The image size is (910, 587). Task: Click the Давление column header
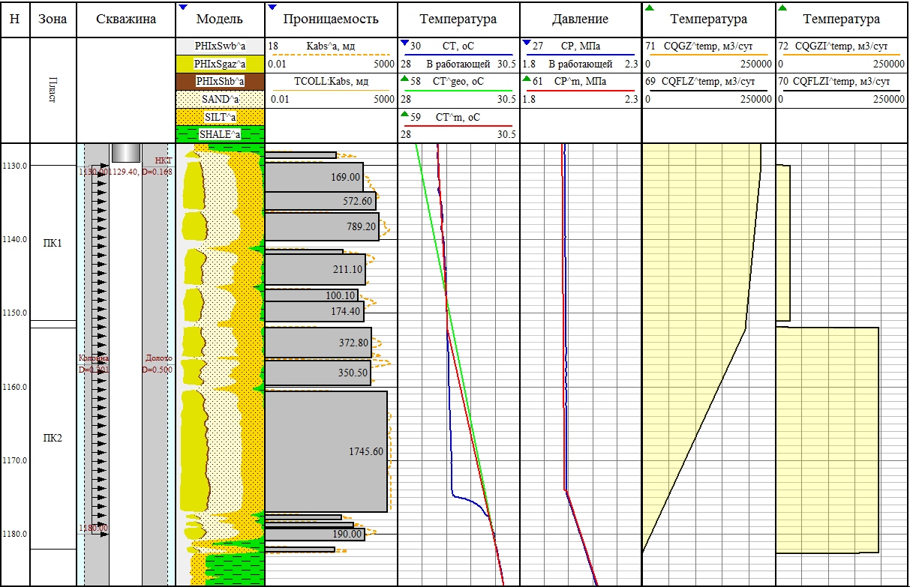580,19
